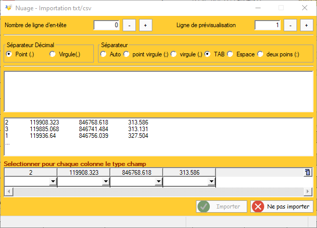Increase header line count with plus
The image size is (317, 228).
click(146, 25)
